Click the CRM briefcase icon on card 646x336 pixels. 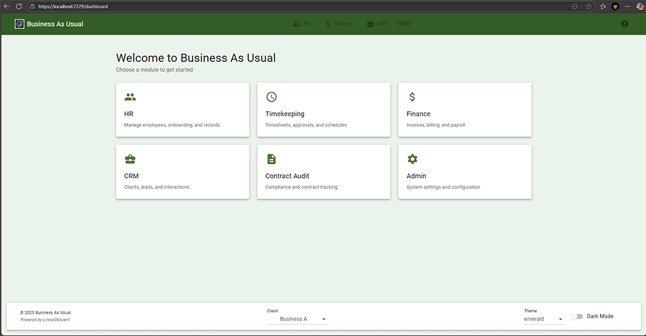coord(130,159)
